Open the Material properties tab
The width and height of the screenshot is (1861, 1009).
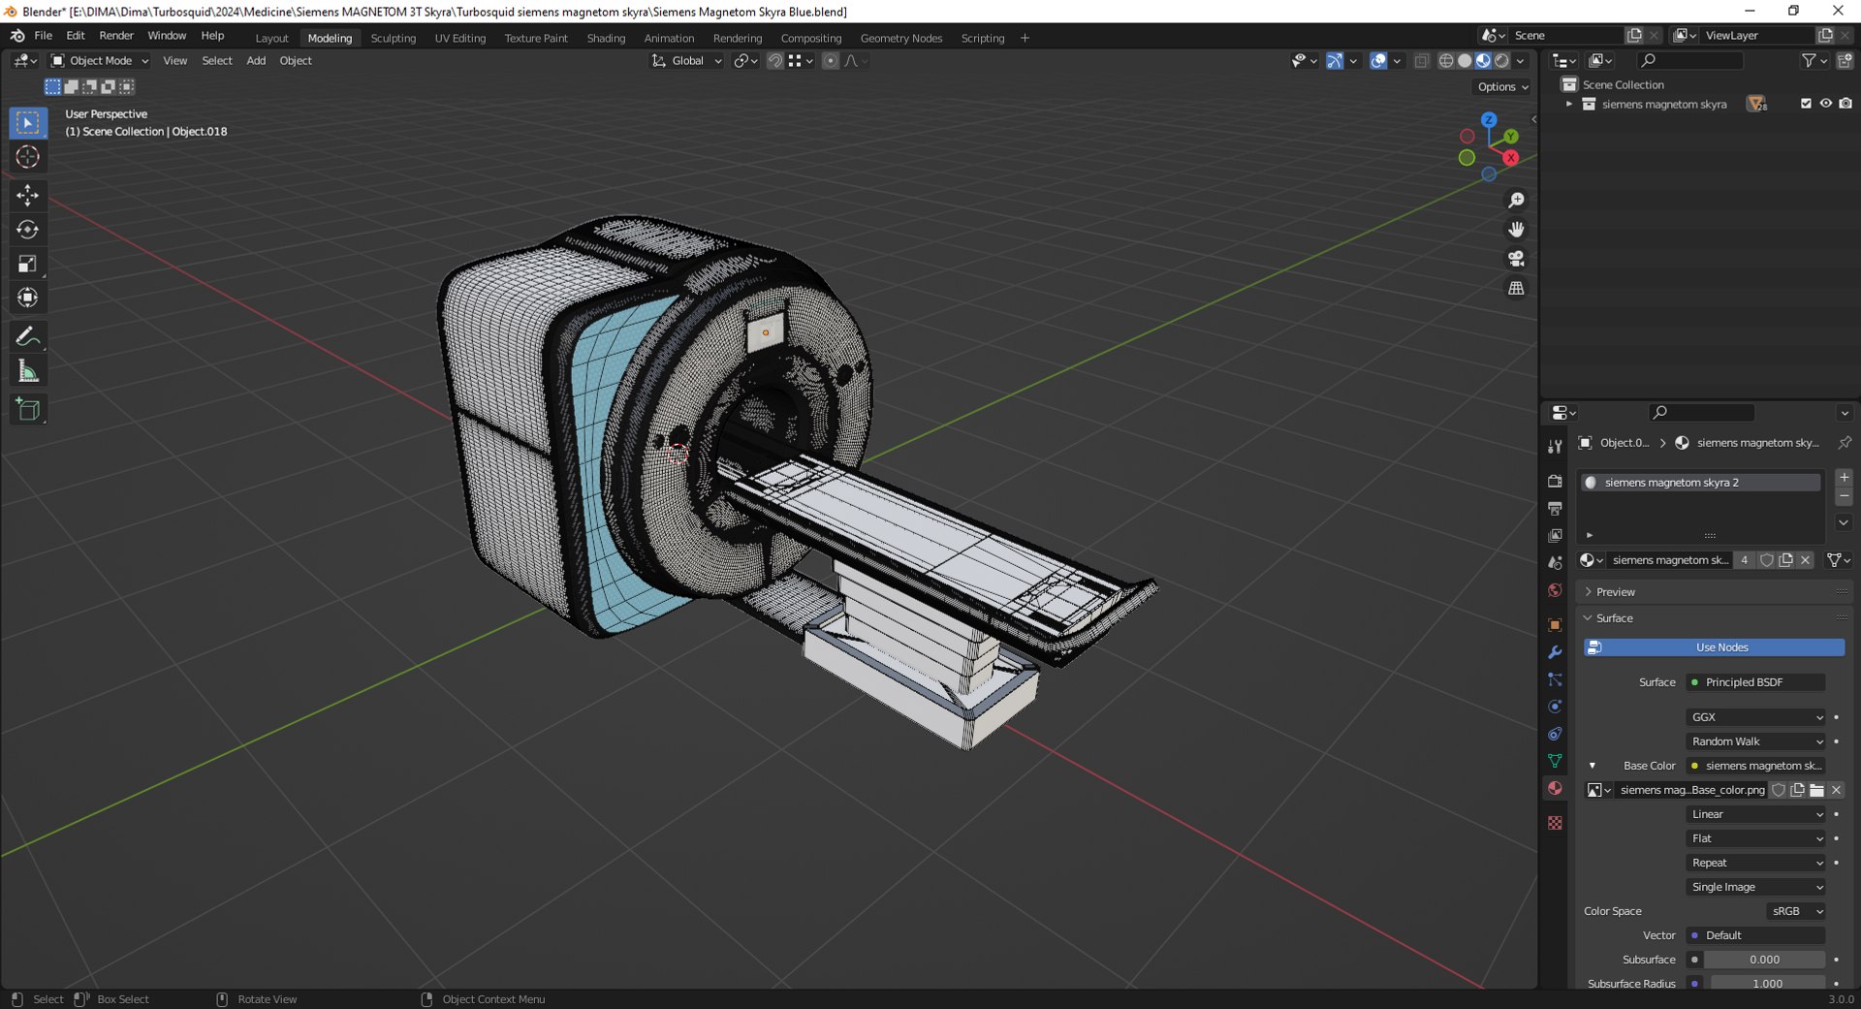pyautogui.click(x=1555, y=788)
